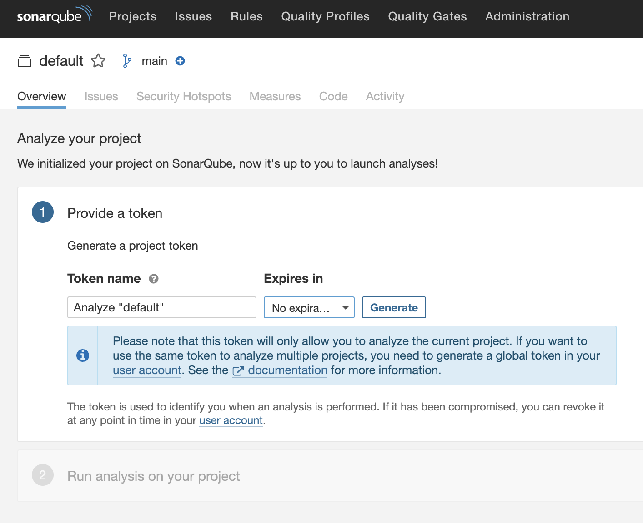Open the documentation link

pos(287,370)
